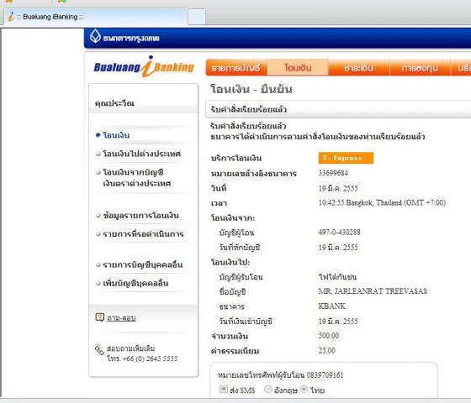Click hotline number +66 (0) 2645 5555

pyautogui.click(x=151, y=359)
